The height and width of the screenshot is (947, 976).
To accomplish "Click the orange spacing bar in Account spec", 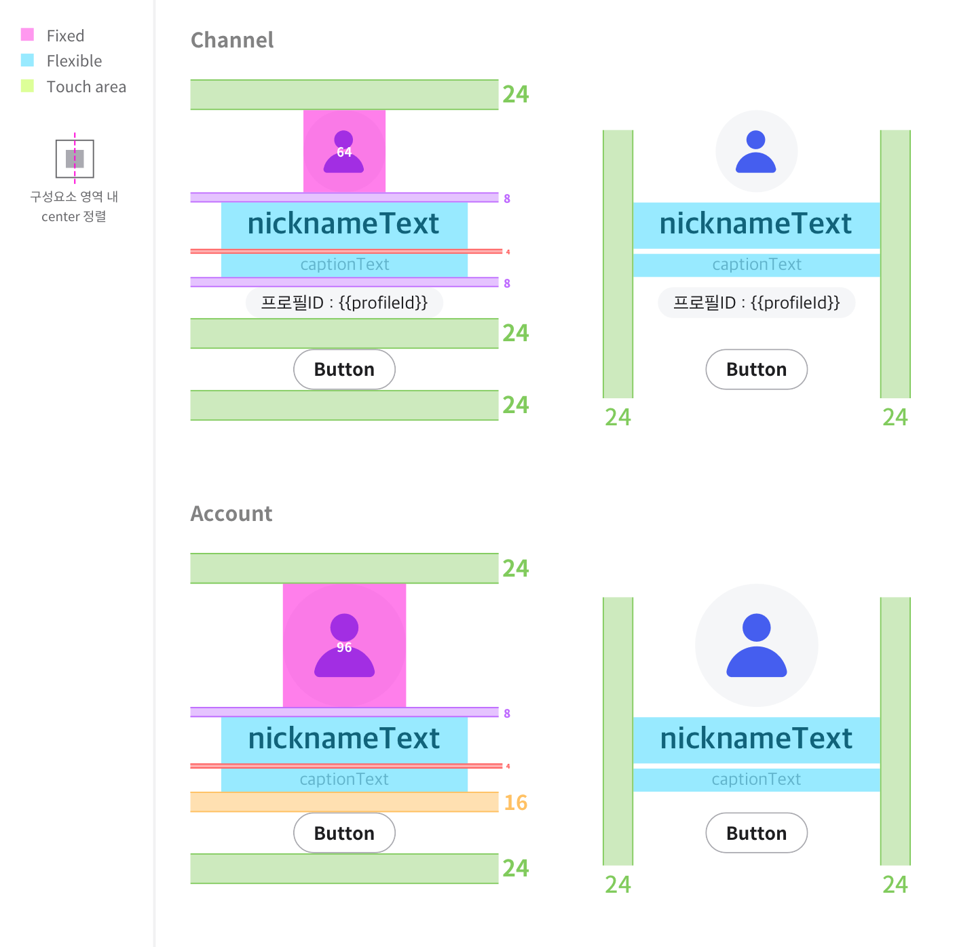I will coord(344,802).
